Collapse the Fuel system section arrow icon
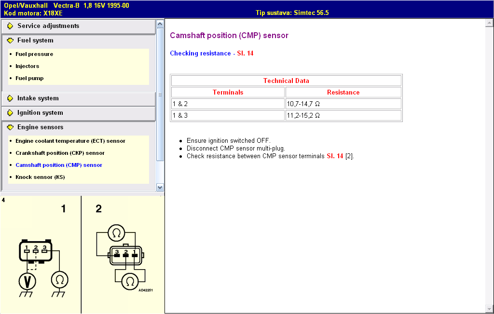494x314 pixels. (10, 41)
